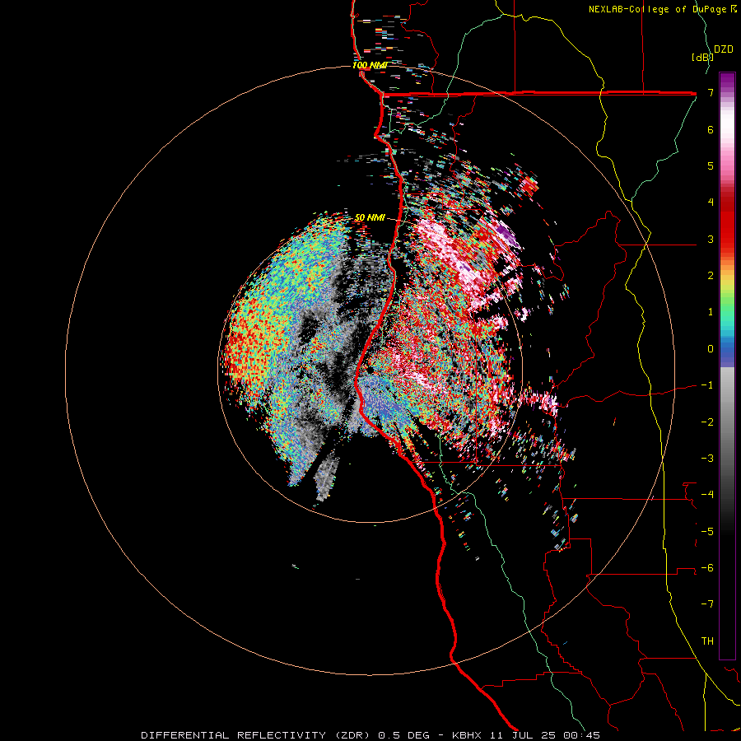Click the 4 value on color scale
741x741 pixels.
coord(711,203)
